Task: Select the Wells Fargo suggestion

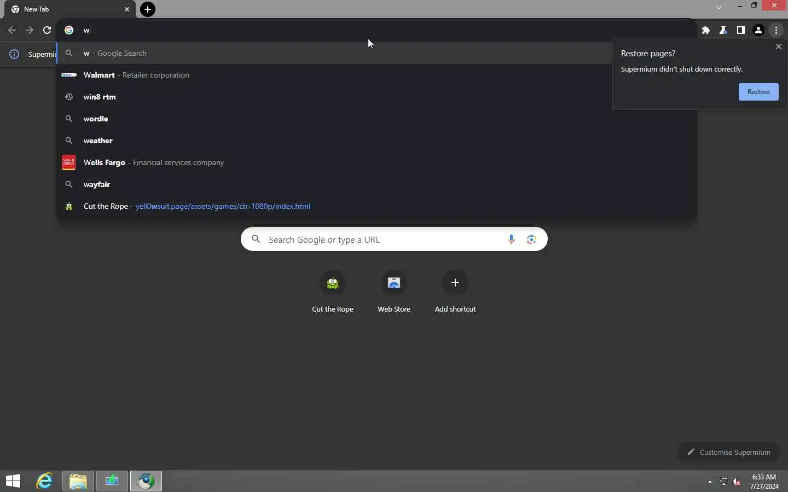Action: [376, 162]
